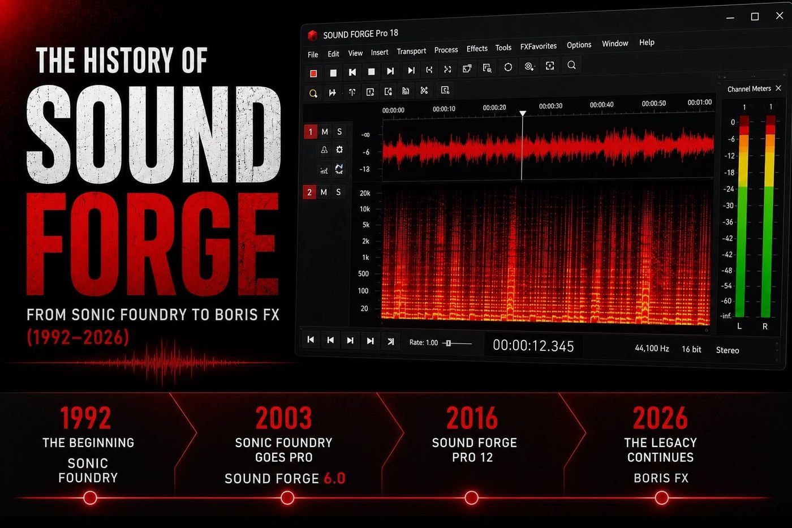Click the Stereo channel status

(728, 350)
